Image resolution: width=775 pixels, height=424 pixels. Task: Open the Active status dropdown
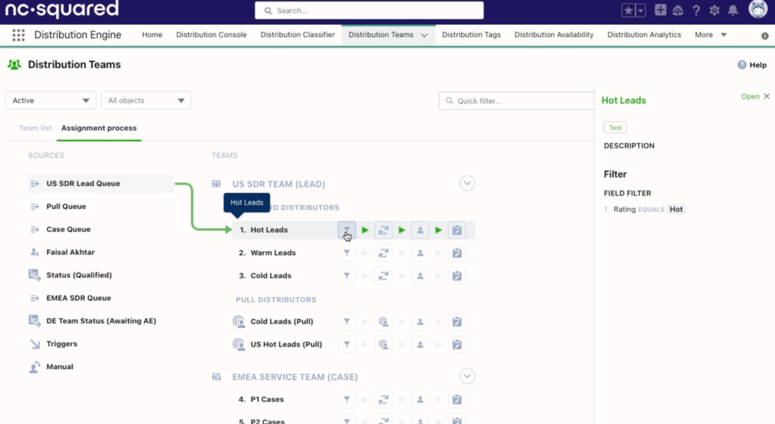coord(50,101)
